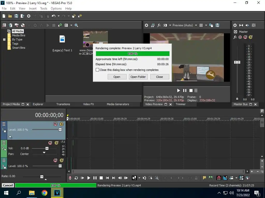Open the Undo history dropdown arrow
Image resolution: width=265 pixels, height=198 pixels.
point(58,16)
